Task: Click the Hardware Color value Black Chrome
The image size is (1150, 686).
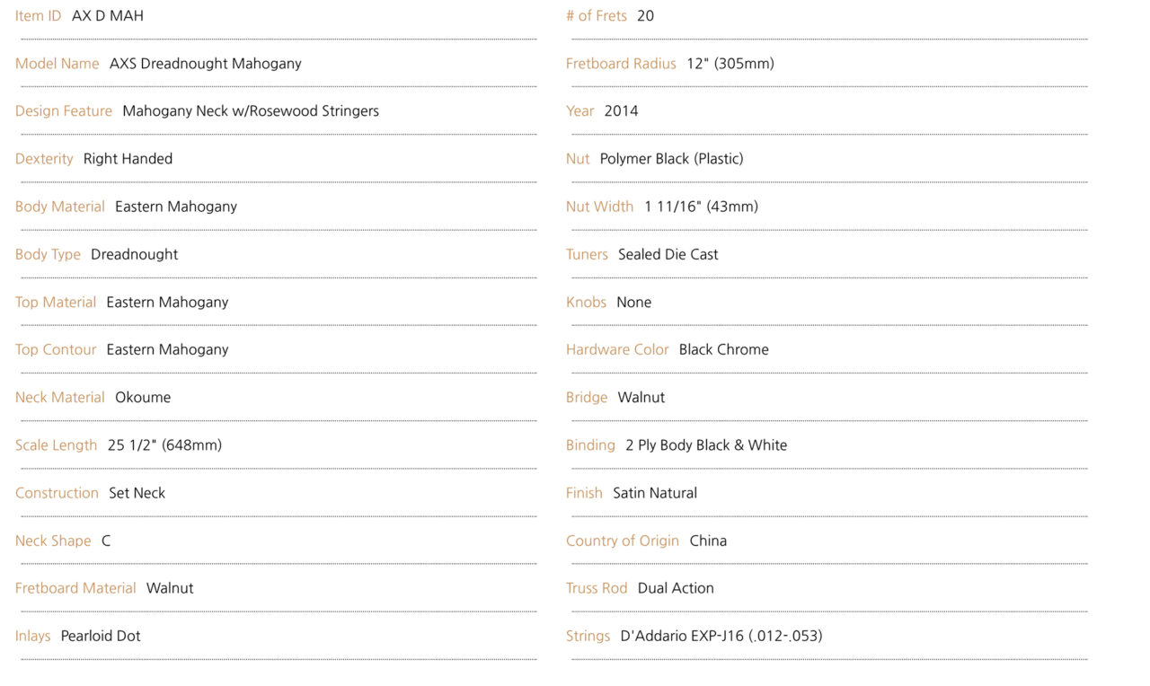Action: (724, 349)
